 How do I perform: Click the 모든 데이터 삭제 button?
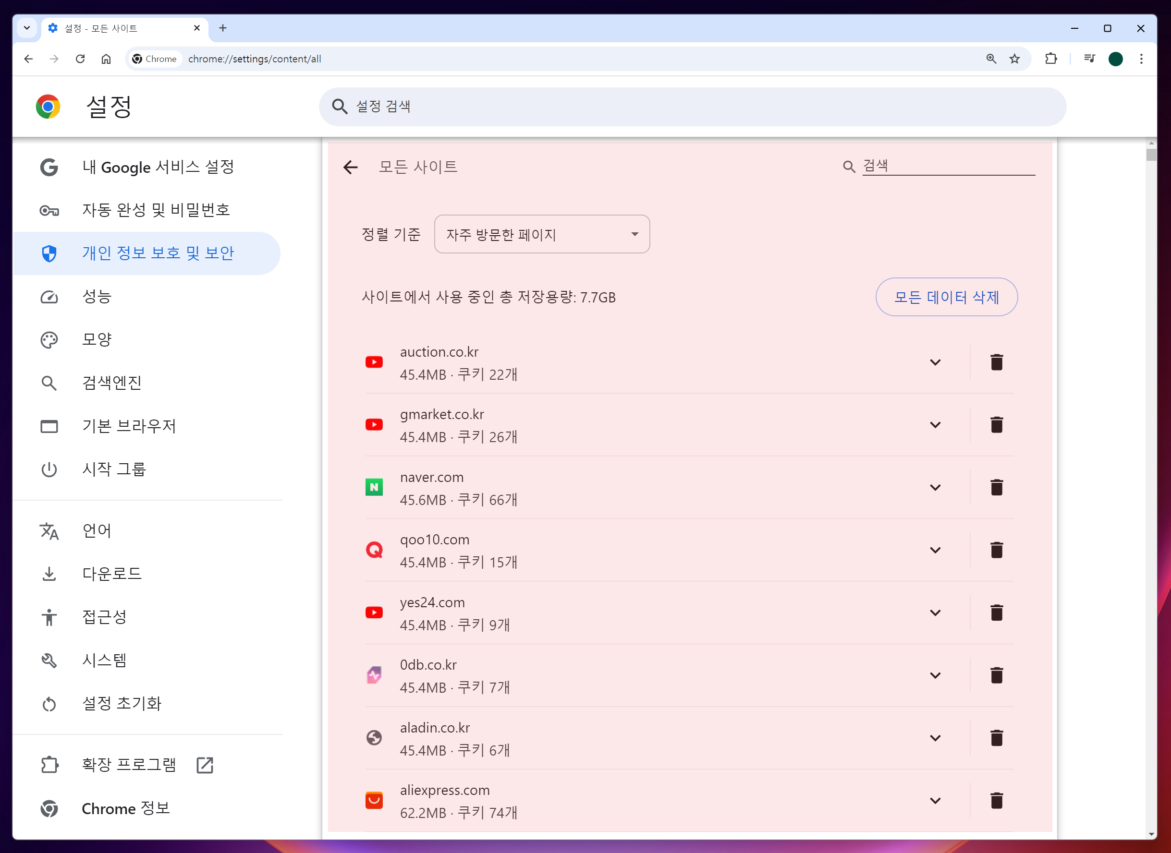click(x=946, y=297)
